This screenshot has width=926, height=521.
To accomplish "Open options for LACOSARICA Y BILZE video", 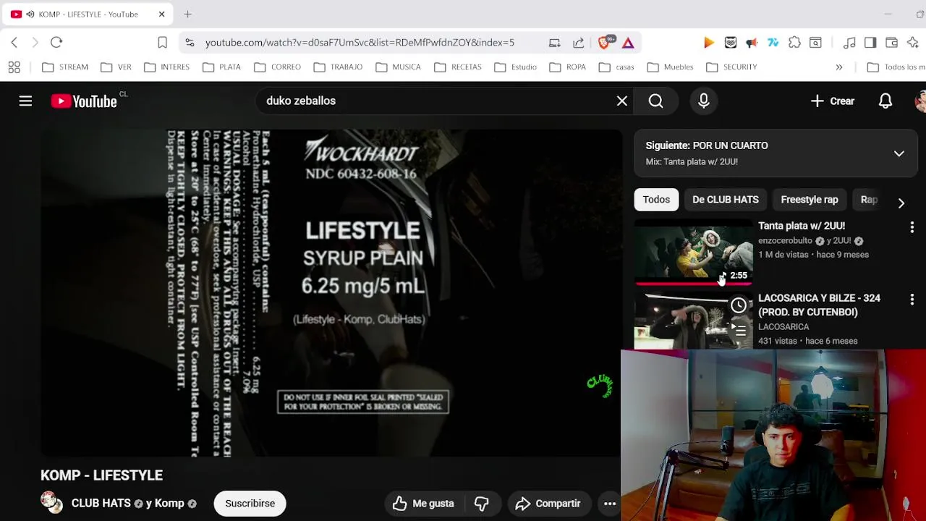I will pos(912,299).
